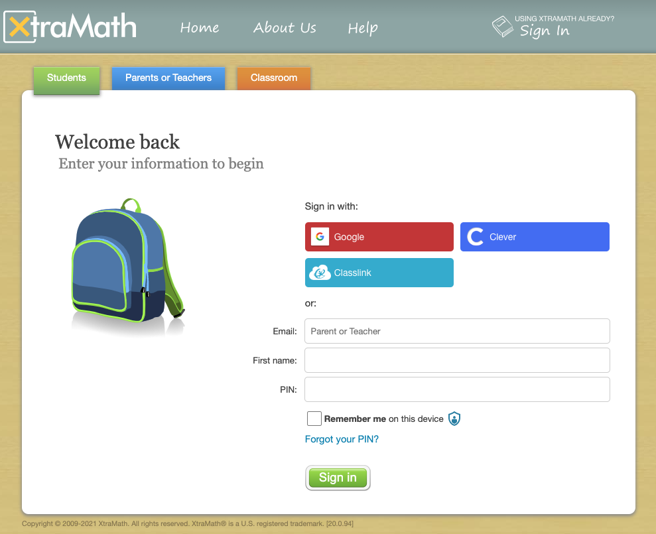Image resolution: width=656 pixels, height=534 pixels.
Task: Go to About Us
Action: 285,28
